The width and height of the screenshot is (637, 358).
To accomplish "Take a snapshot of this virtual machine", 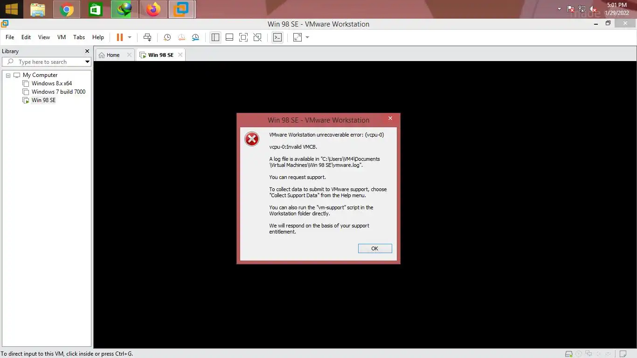I will point(167,37).
